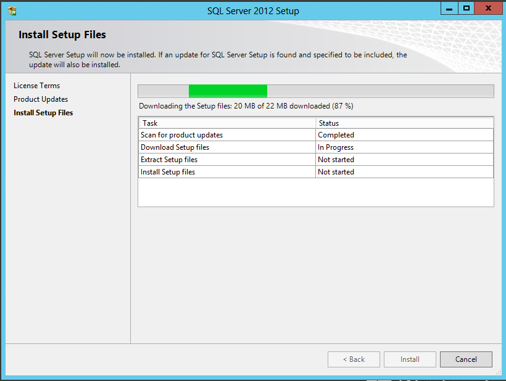Click the Install button
This screenshot has height=381, width=506.
410,359
